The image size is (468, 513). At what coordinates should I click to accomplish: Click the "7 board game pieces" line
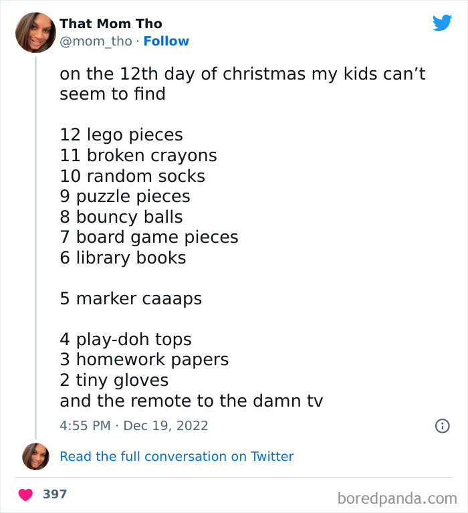point(149,237)
